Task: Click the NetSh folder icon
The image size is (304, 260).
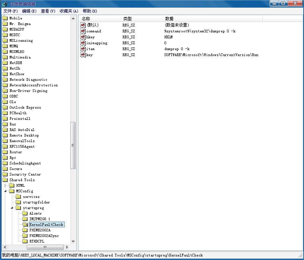Action: (5, 69)
